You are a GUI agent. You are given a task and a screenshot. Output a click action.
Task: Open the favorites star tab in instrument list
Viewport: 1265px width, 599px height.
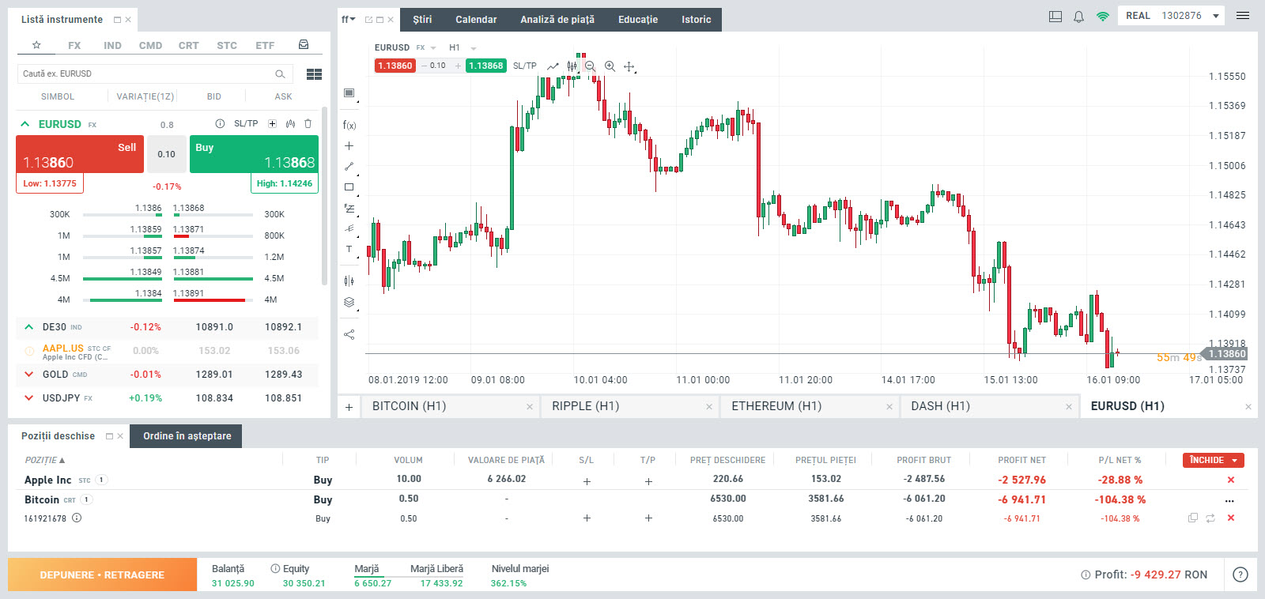pyautogui.click(x=36, y=45)
